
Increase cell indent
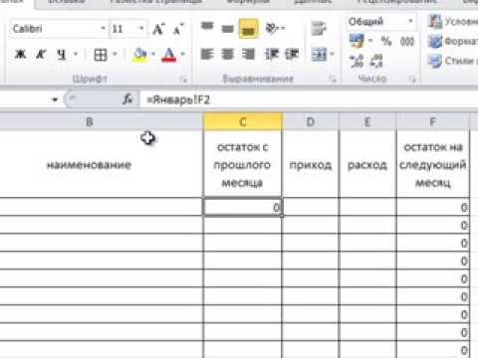pos(292,54)
